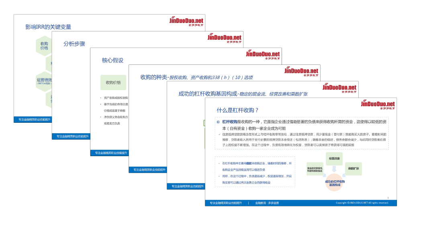Select the bullet 净负债义务由收购方
425x231 pixels.
pos(116,117)
